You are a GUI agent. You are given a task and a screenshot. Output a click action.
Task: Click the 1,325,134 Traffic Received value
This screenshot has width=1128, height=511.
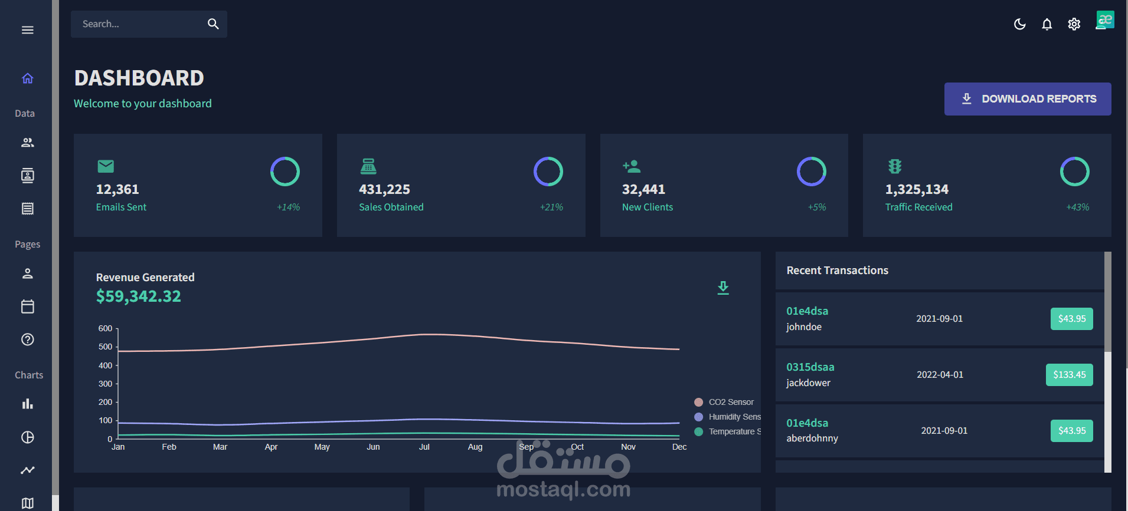(917, 189)
